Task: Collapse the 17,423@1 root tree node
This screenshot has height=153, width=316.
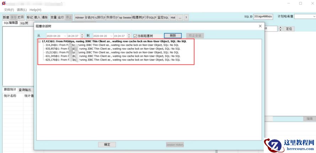Action: click(40, 41)
